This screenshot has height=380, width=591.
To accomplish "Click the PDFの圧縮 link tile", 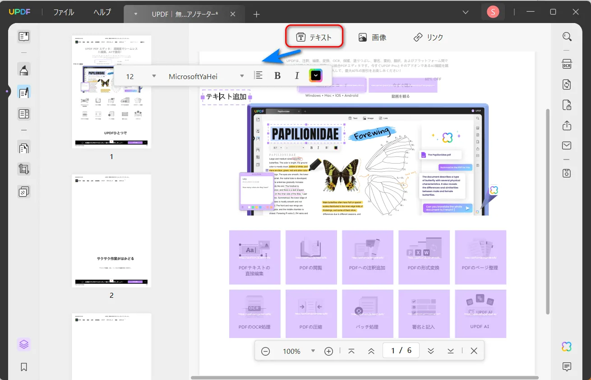I will pyautogui.click(x=311, y=314).
